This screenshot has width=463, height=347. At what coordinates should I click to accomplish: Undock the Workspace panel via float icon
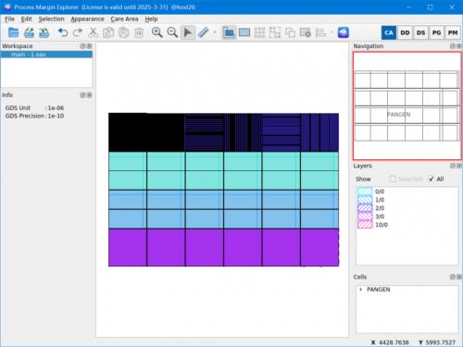82,46
